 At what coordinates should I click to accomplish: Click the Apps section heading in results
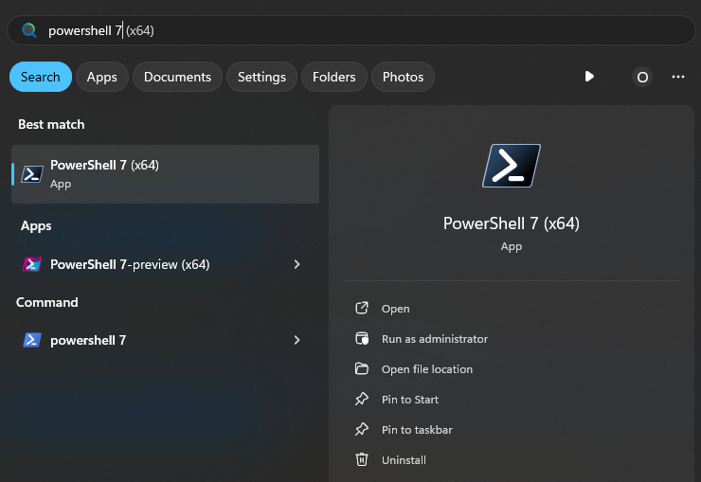[x=36, y=226]
